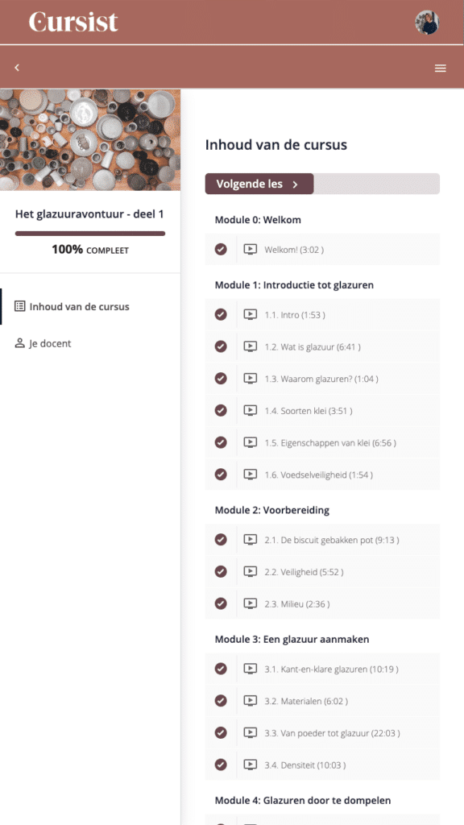464x825 pixels.
Task: Toggle completion of 3.1. Kant-en-klare glazuren
Action: click(221, 669)
